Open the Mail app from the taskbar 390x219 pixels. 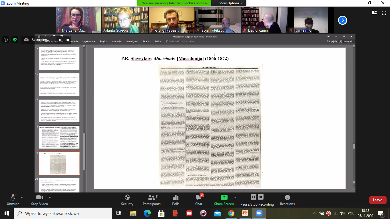(217, 213)
